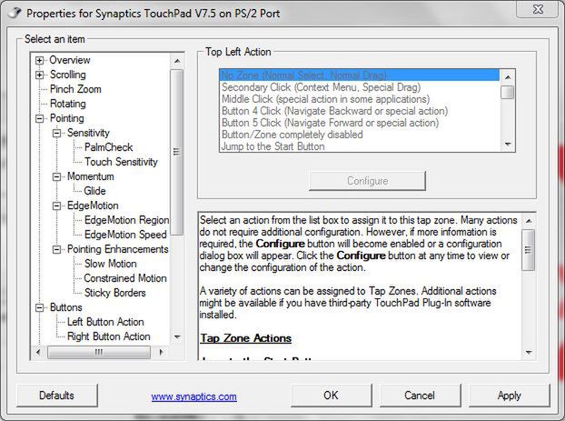Select the Sensitivity item
Screen dimensions: 565x421
(x=88, y=133)
